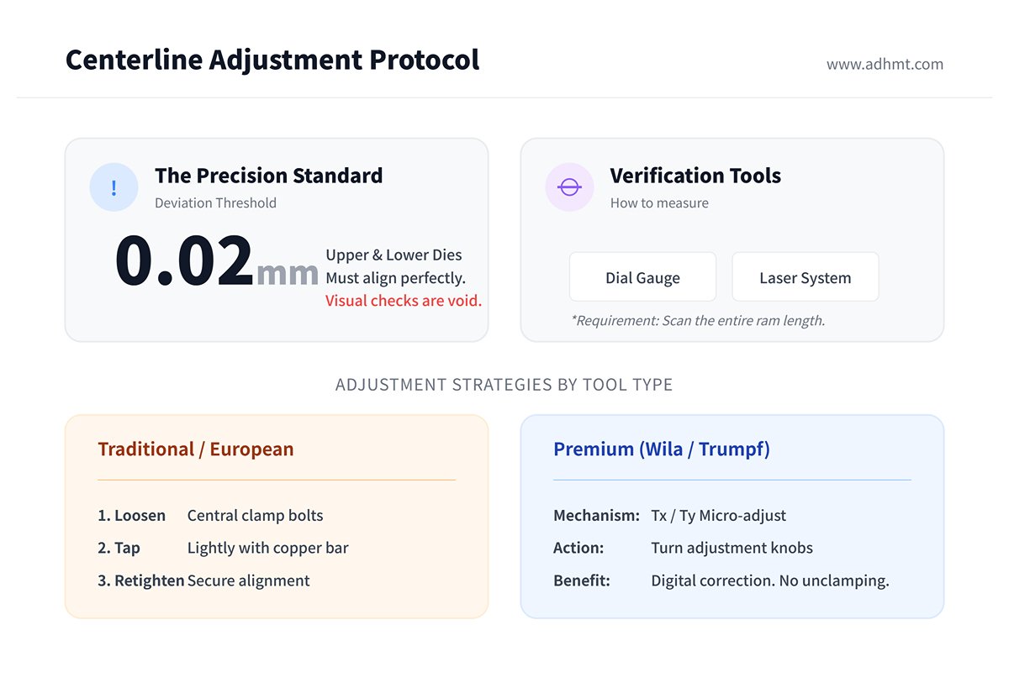Click step 3 Retighten

coord(140,581)
